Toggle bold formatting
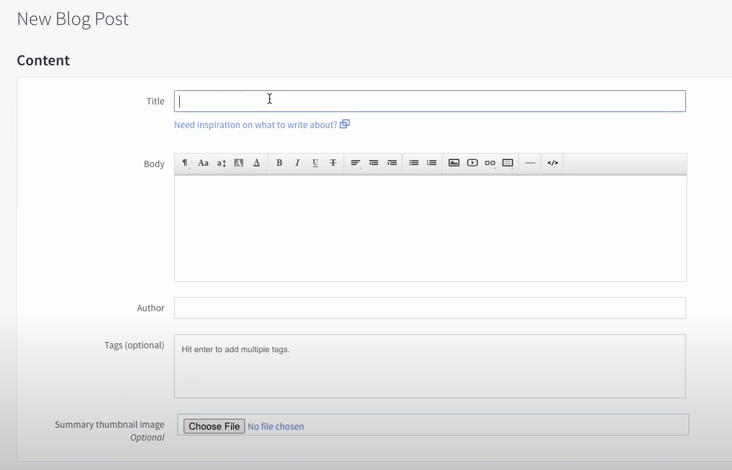 click(x=279, y=163)
